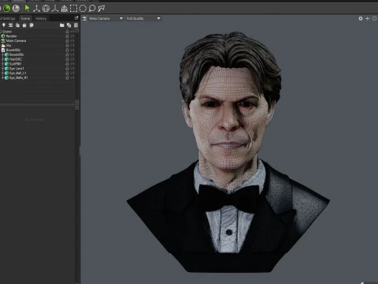The image size is (378, 284).
Task: Click the bust model in the viewport
Action: pos(228,152)
